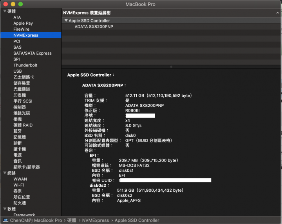Click the GPT partition map type value
Screen dimensions: 282x224
149,140
